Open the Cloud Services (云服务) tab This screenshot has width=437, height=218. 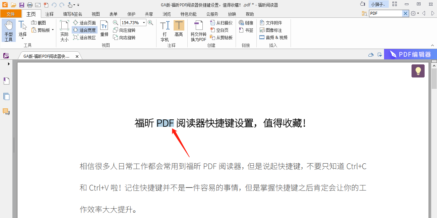coord(212,14)
